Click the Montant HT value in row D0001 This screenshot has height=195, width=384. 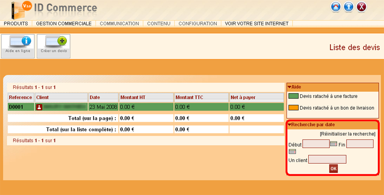(127, 107)
